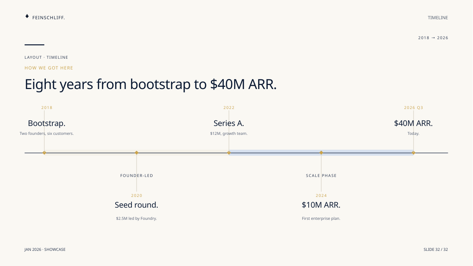Click the $40M ARR. milestone heading
Image resolution: width=473 pixels, height=266 pixels.
pyautogui.click(x=414, y=123)
